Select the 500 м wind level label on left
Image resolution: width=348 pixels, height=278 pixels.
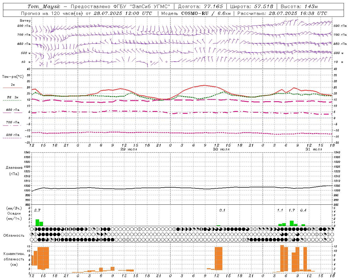pos(26,53)
